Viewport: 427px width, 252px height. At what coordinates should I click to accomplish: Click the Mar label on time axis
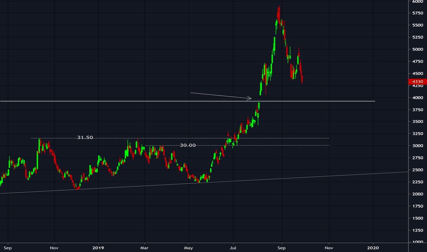pyautogui.click(x=144, y=248)
